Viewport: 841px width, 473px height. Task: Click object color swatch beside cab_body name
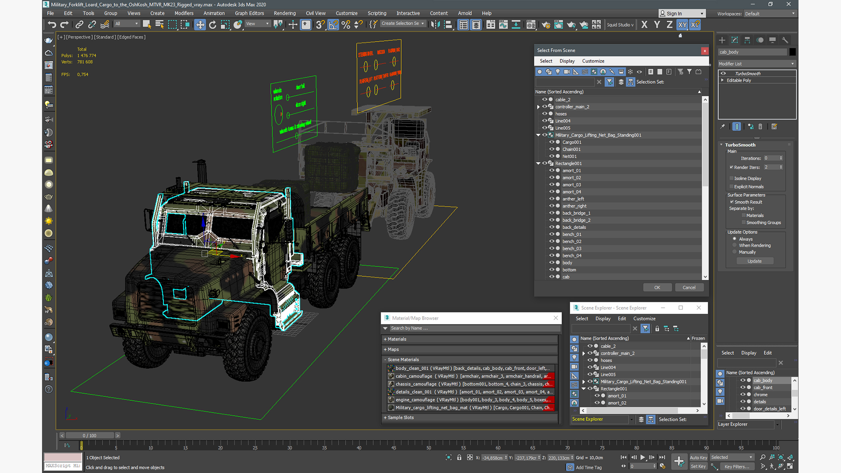point(792,52)
